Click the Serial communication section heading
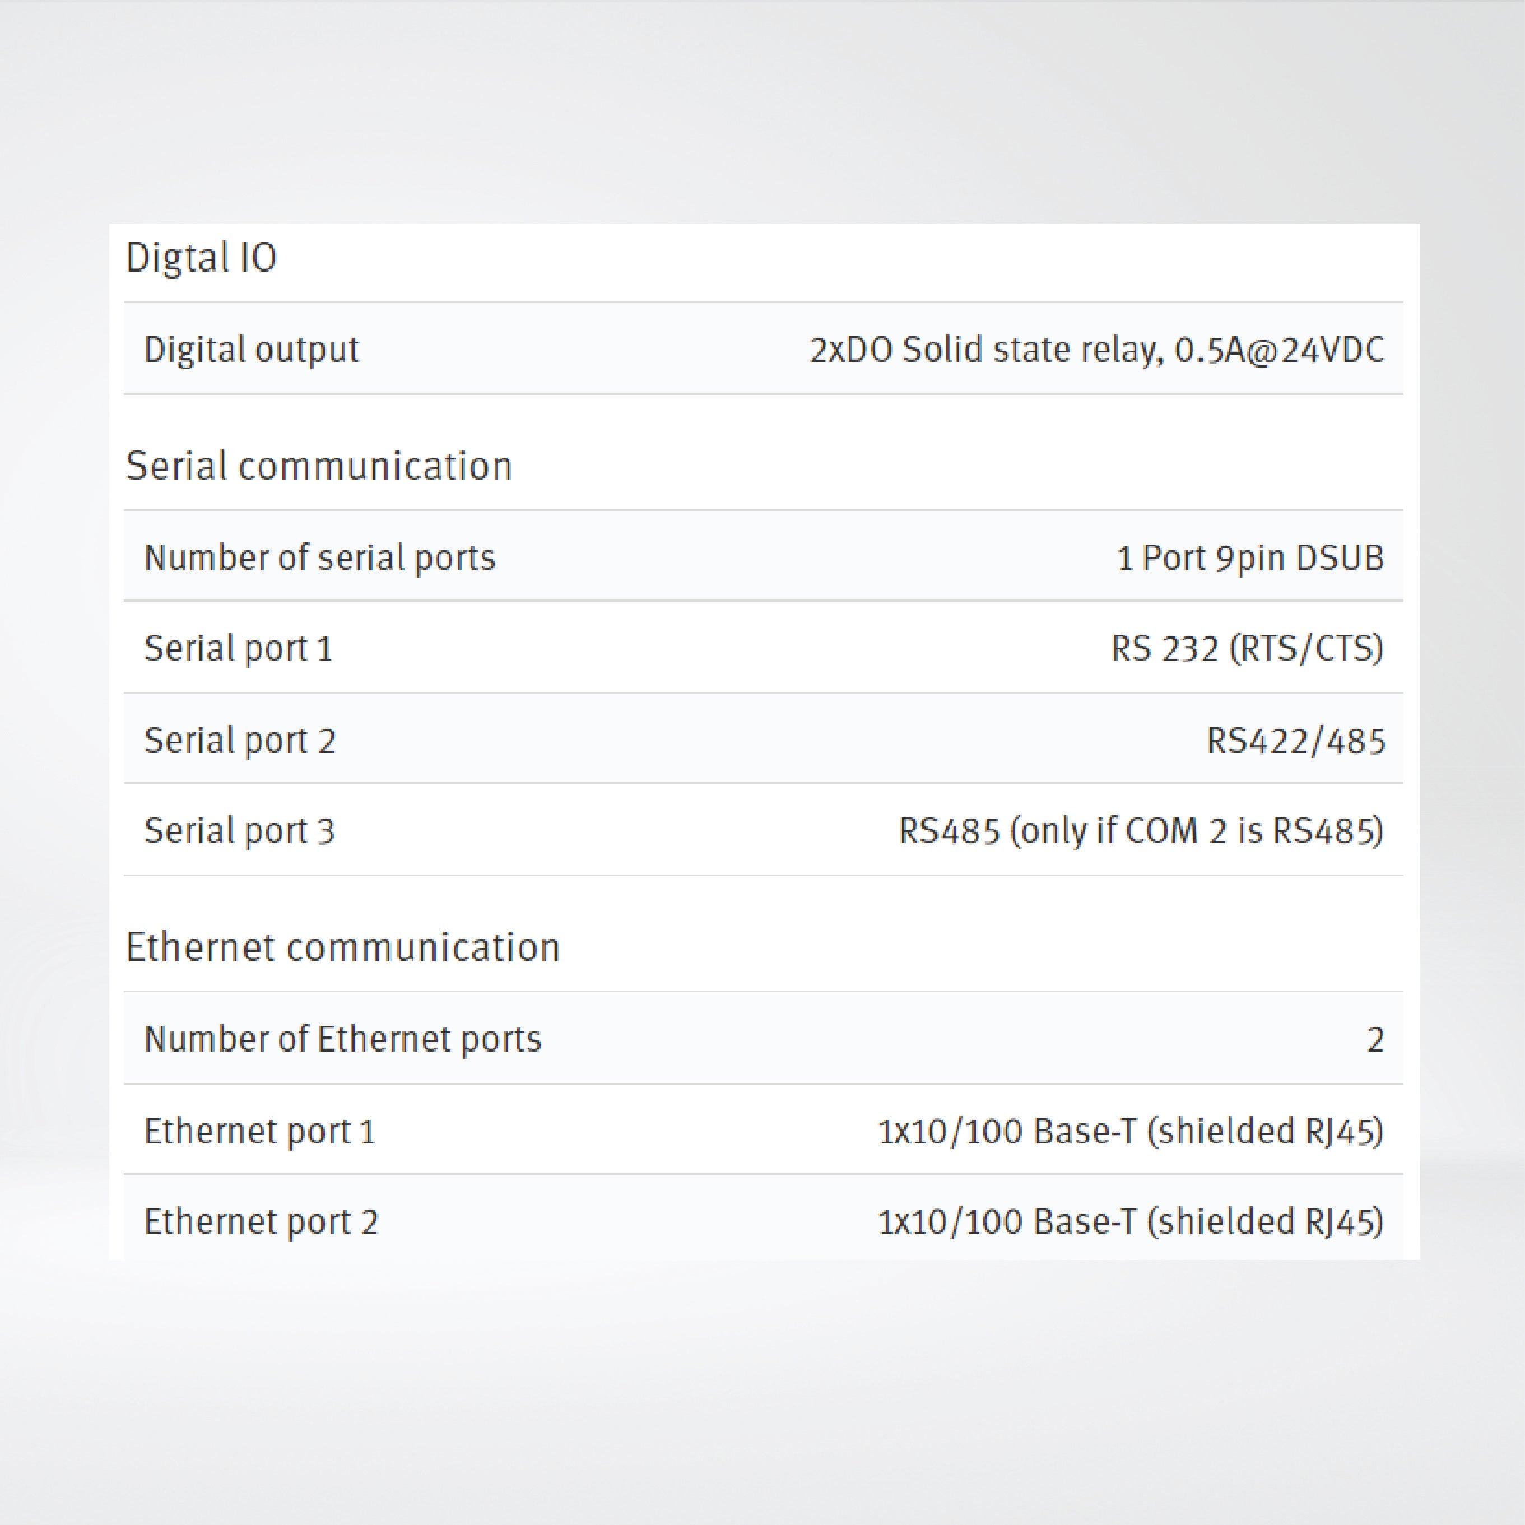 point(319,466)
